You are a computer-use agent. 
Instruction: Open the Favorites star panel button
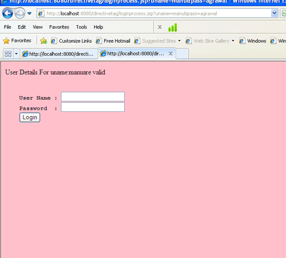(x=17, y=41)
